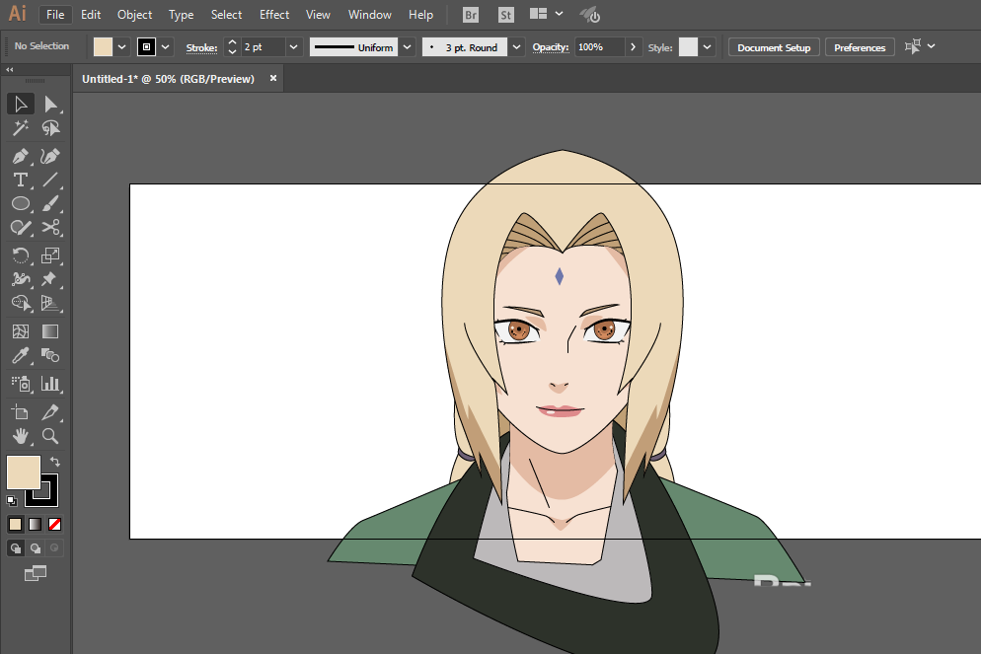The image size is (981, 654).
Task: Open the Arrange Documents dropdown
Action: (546, 14)
